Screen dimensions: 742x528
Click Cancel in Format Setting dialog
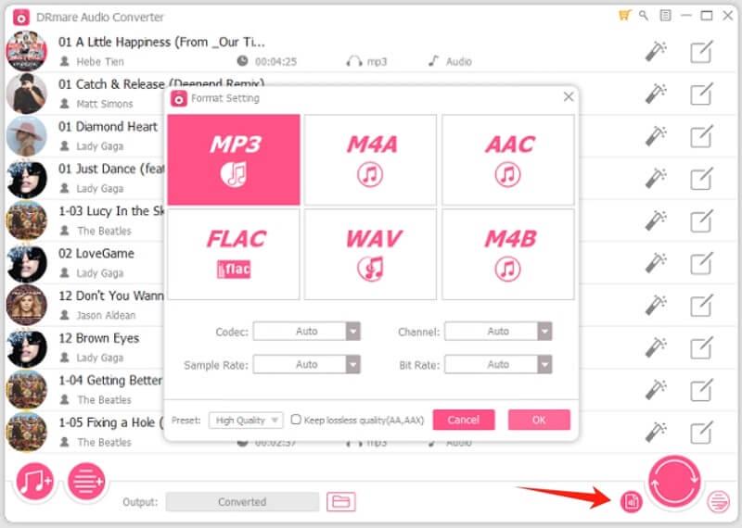tap(464, 420)
